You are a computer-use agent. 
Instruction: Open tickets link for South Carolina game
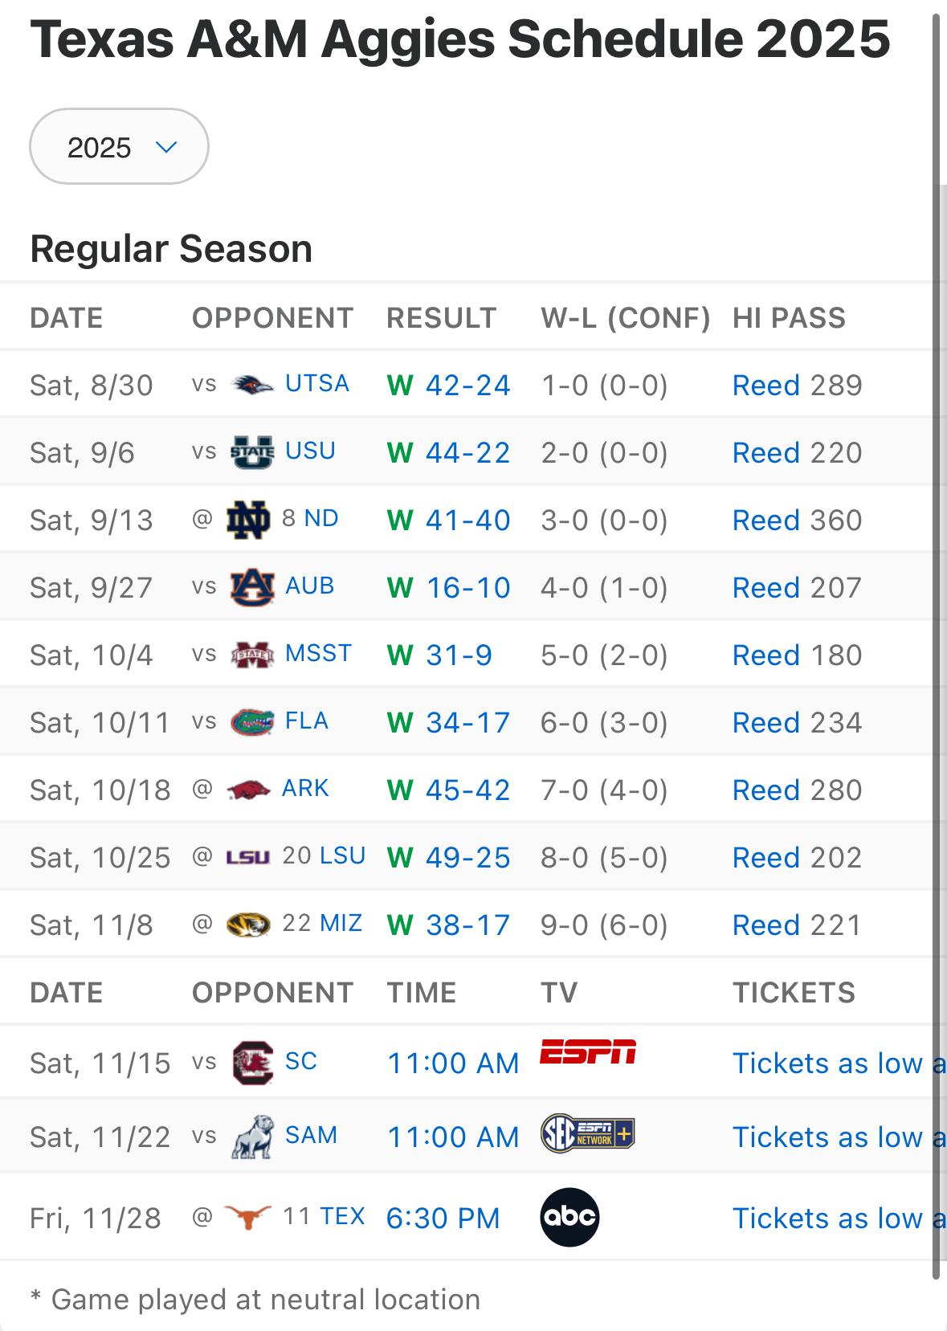(835, 1064)
